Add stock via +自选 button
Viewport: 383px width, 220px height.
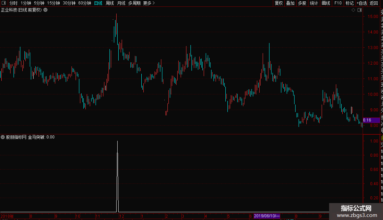(362, 3)
